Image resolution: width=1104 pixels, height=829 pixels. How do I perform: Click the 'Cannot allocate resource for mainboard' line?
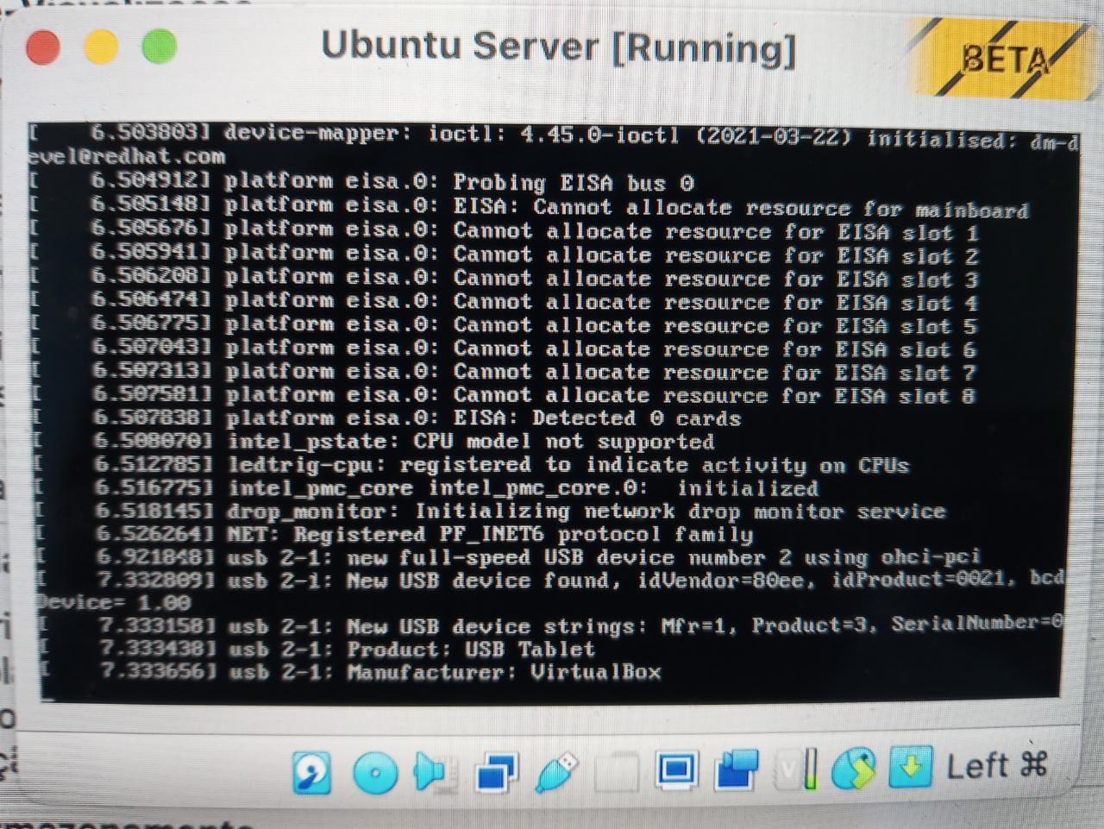click(x=530, y=207)
